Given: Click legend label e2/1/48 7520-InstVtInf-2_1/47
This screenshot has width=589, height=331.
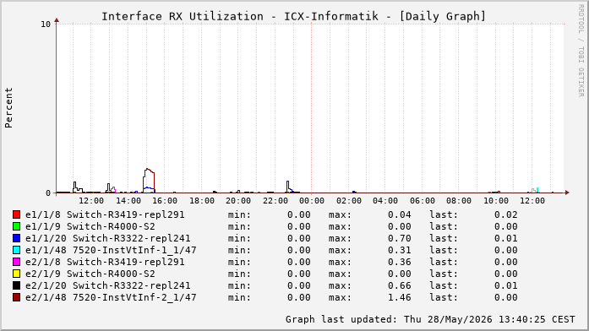Looking at the screenshot, I should pyautogui.click(x=111, y=297).
